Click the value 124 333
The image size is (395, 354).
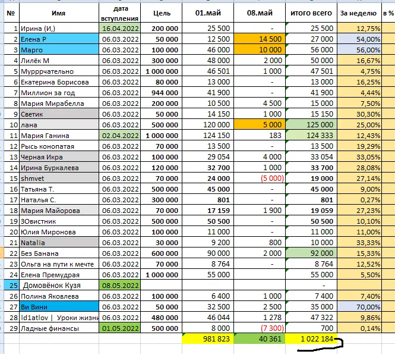tap(311, 136)
